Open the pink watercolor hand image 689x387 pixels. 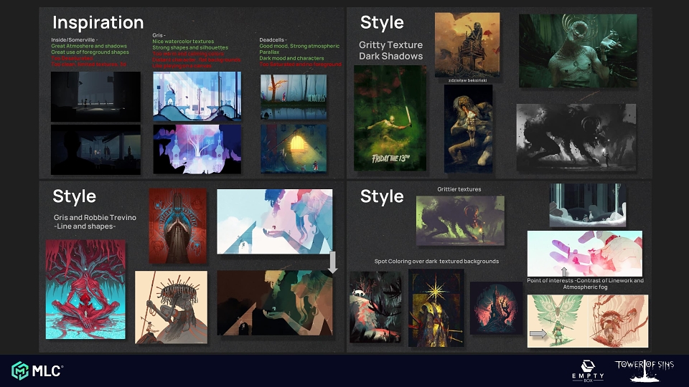pyautogui.click(x=585, y=254)
